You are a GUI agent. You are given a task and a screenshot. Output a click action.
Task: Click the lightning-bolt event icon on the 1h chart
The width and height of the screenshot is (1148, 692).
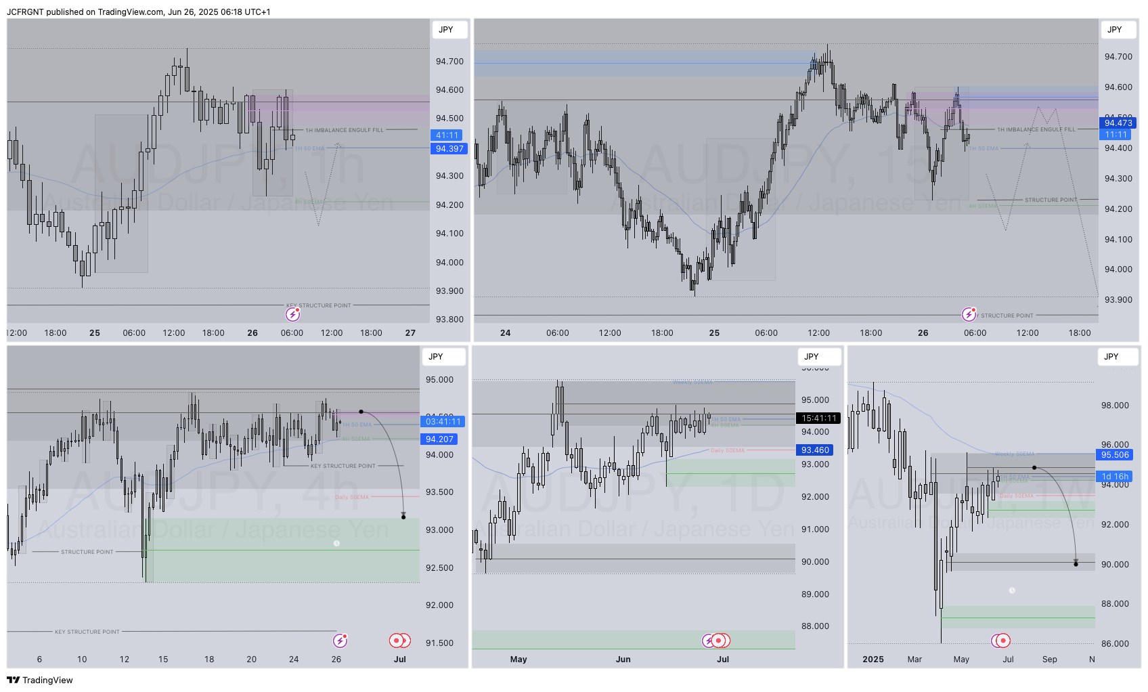point(292,314)
